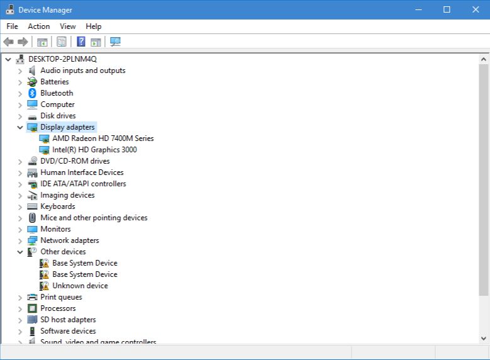Screen dimensions: 490x360
Task: Select the Unknown device entry
Action: coord(80,286)
